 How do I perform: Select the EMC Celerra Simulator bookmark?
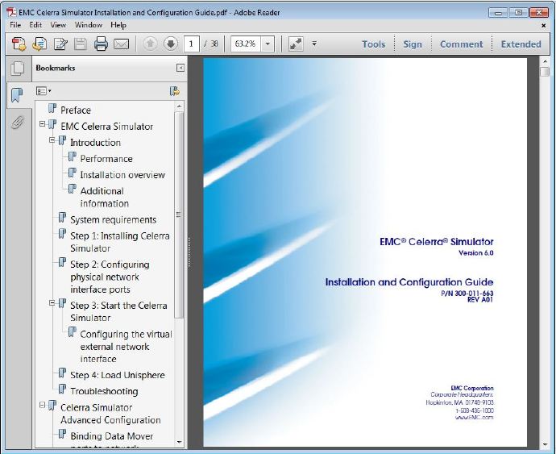tap(106, 127)
